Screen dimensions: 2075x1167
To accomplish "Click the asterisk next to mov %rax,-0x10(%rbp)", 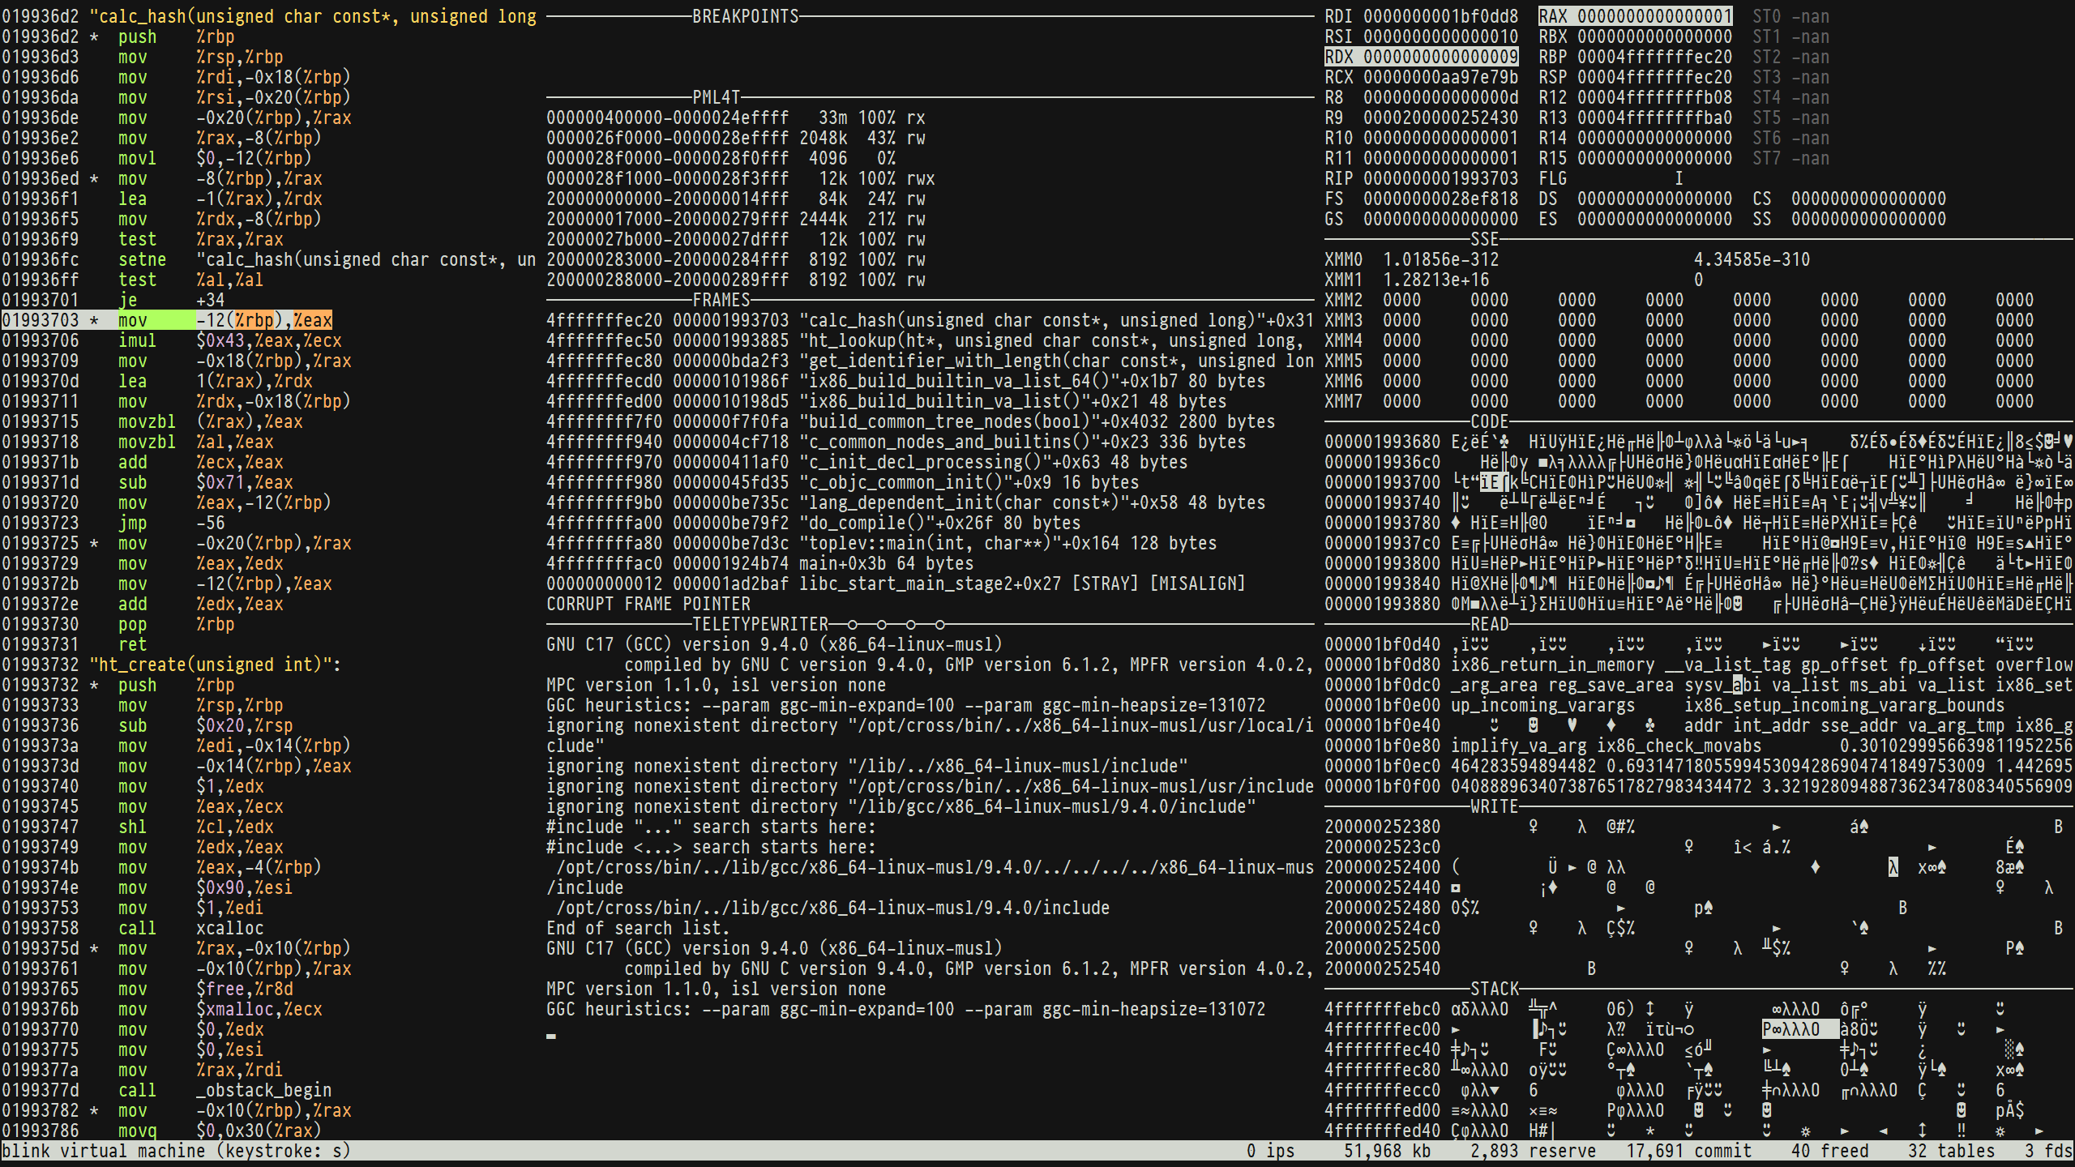I will pyautogui.click(x=95, y=948).
